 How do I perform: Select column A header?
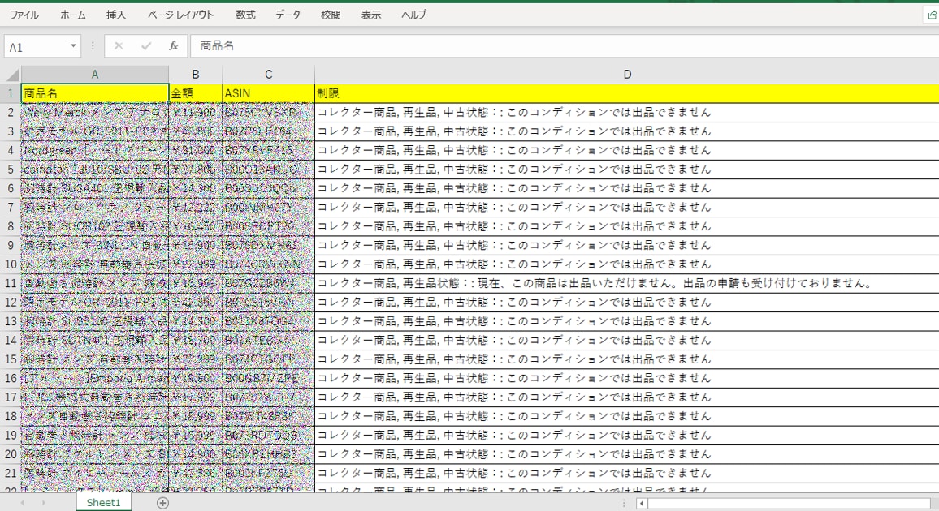tap(94, 75)
